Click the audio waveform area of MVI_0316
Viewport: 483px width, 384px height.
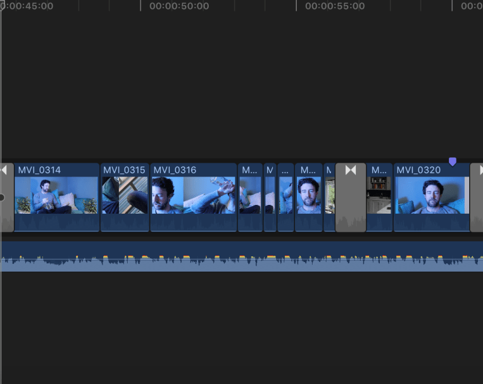tap(193, 222)
